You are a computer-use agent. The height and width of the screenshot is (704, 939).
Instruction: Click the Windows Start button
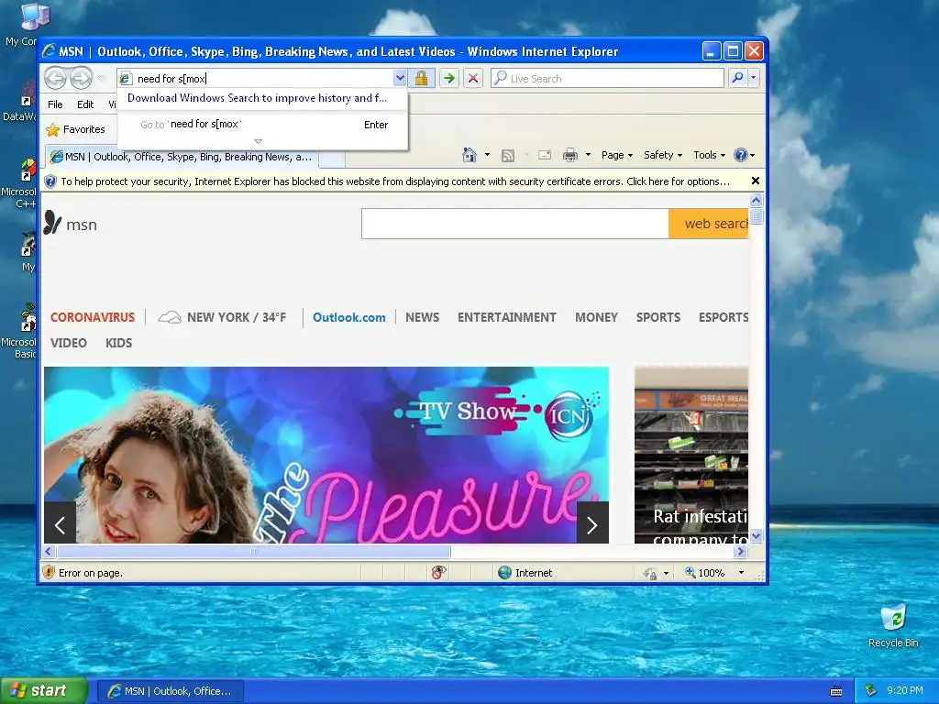[x=43, y=691]
